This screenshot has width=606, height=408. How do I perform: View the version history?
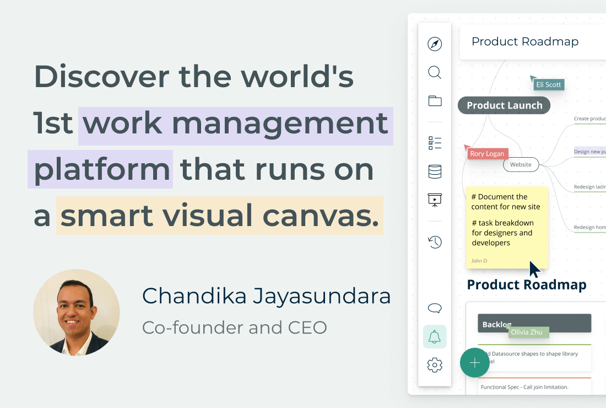[x=435, y=242]
